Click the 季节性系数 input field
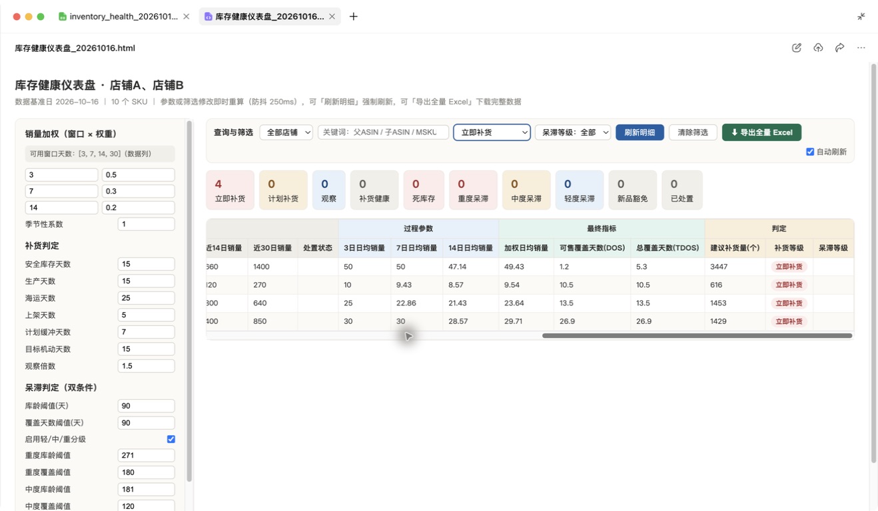 coord(146,224)
